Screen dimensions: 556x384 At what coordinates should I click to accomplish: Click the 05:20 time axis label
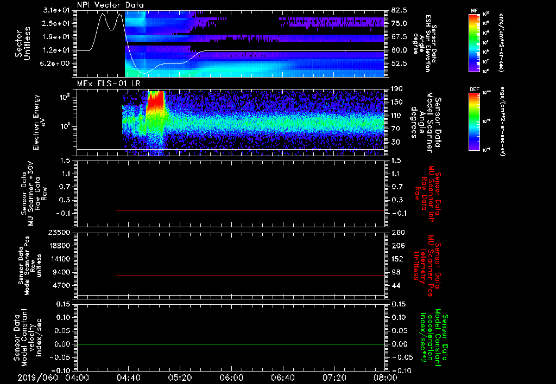(180, 377)
